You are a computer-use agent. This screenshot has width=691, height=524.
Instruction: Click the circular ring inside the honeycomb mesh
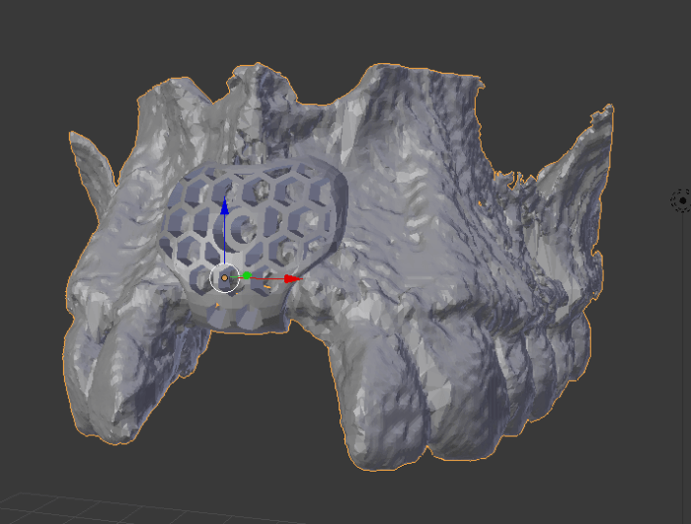pyautogui.click(x=245, y=227)
